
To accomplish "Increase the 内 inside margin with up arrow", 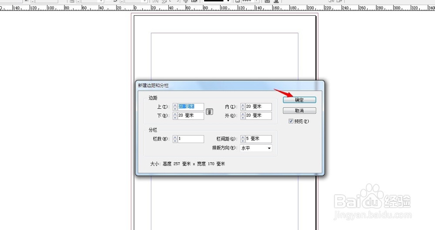I will [243, 105].
